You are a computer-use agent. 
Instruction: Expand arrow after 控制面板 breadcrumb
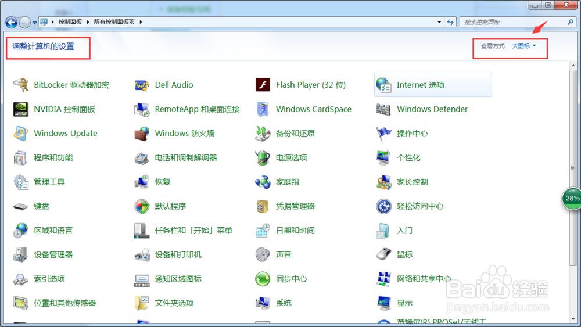coord(88,22)
